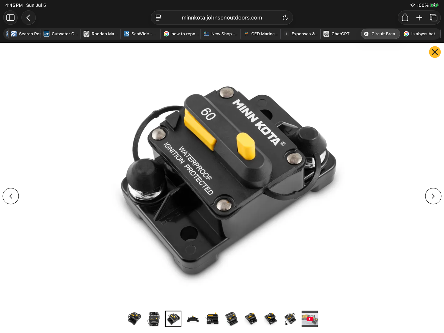Select the ninth product thumbnail
Image resolution: width=444 pixels, height=333 pixels.
click(x=290, y=319)
